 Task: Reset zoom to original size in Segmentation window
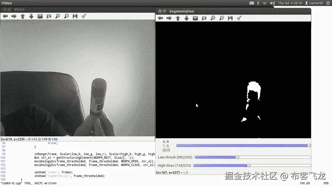196,18
